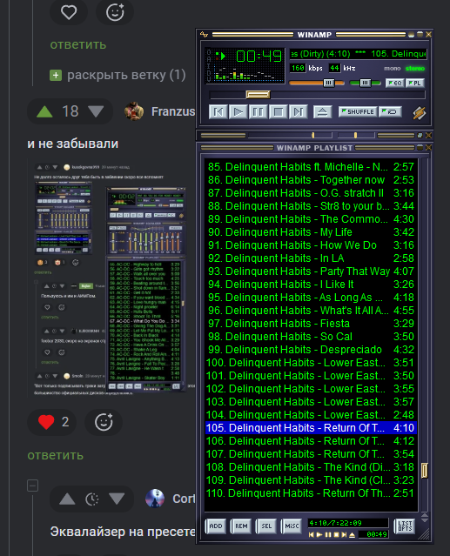This screenshot has width=450, height=556.
Task: Click Winamp pause button
Action: click(x=258, y=112)
